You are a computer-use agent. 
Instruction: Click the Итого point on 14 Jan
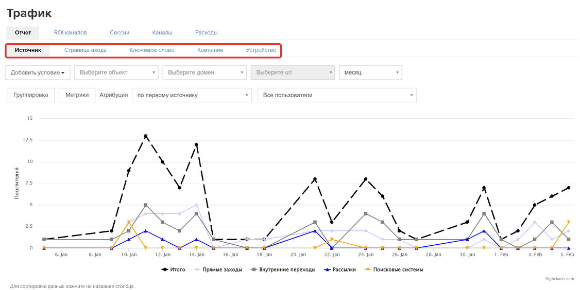[x=196, y=144]
